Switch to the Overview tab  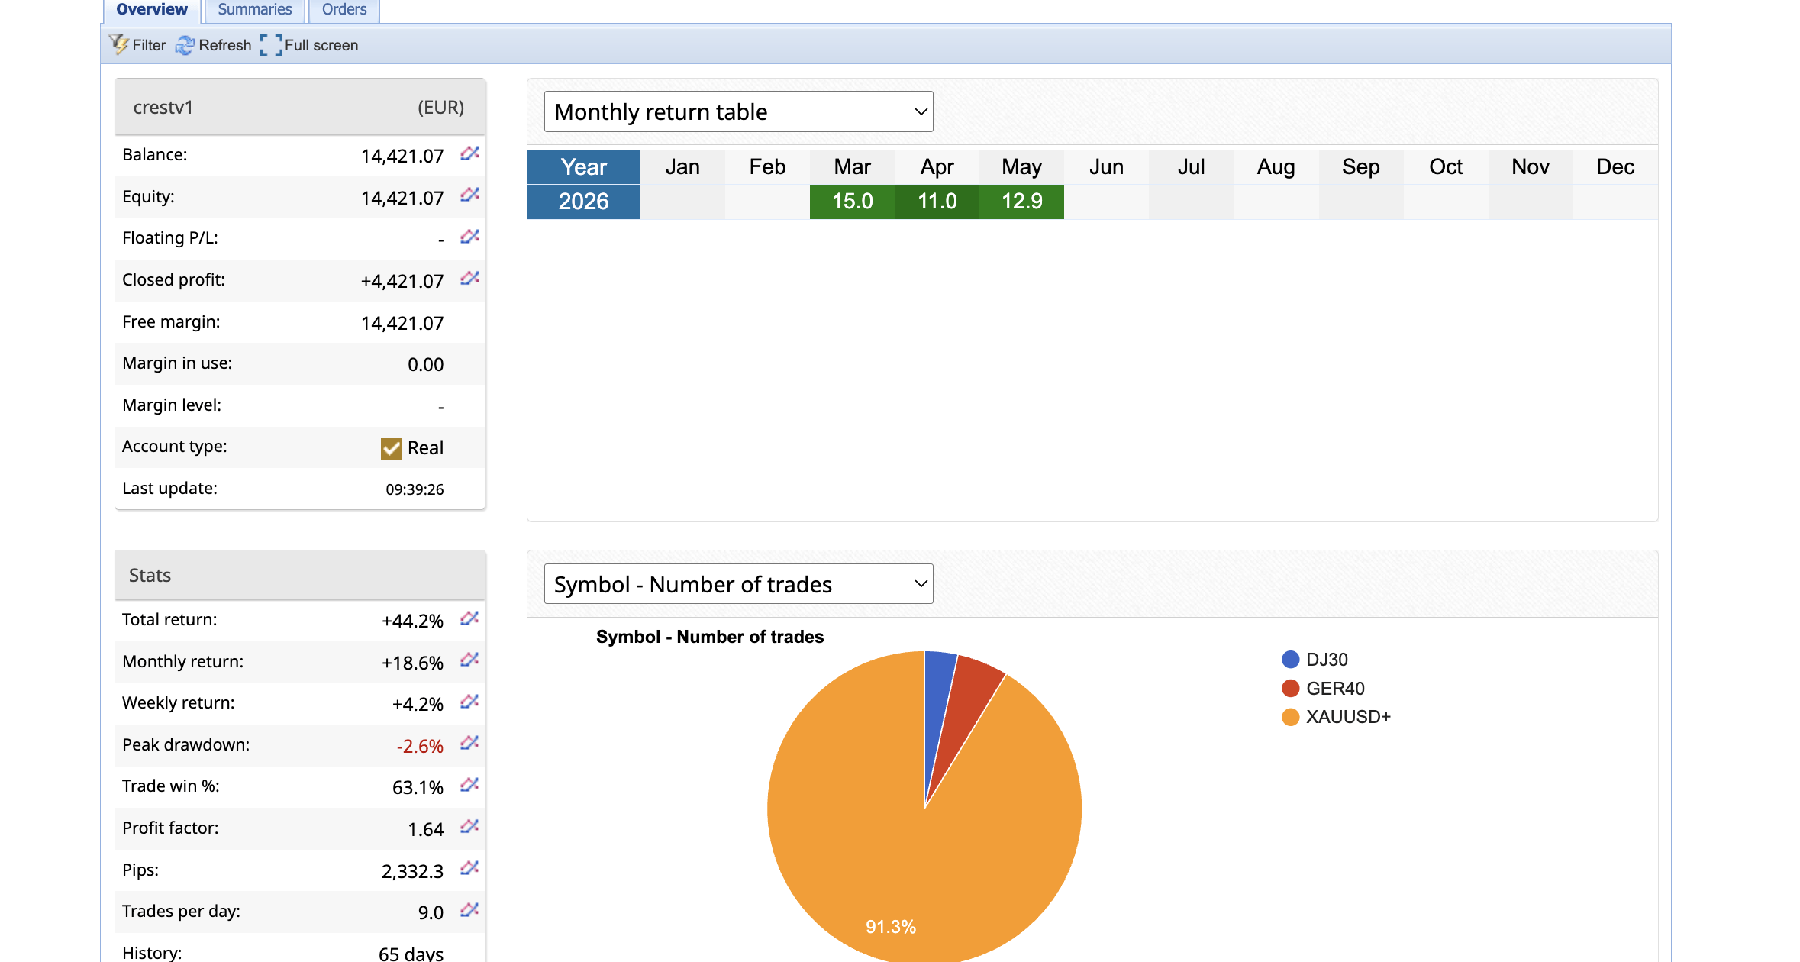(x=152, y=10)
